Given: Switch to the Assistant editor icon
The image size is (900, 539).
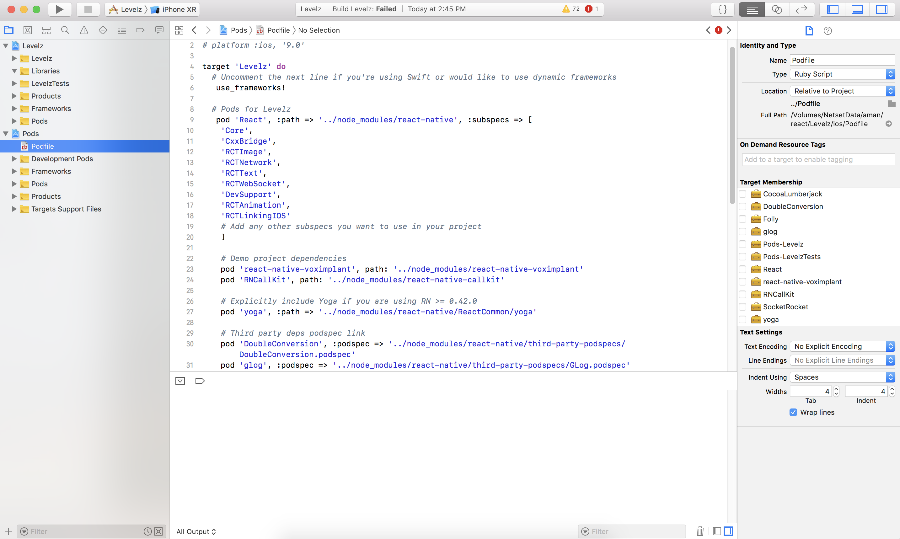Looking at the screenshot, I should point(776,9).
